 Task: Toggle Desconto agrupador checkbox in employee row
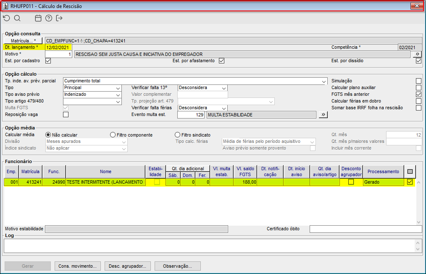click(x=351, y=182)
